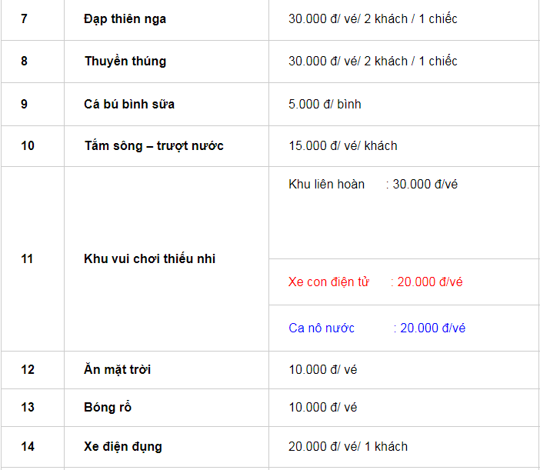The height and width of the screenshot is (470, 540).
Task: Click the red "Xe con điện tử" price line
Action: pyautogui.click(x=375, y=282)
